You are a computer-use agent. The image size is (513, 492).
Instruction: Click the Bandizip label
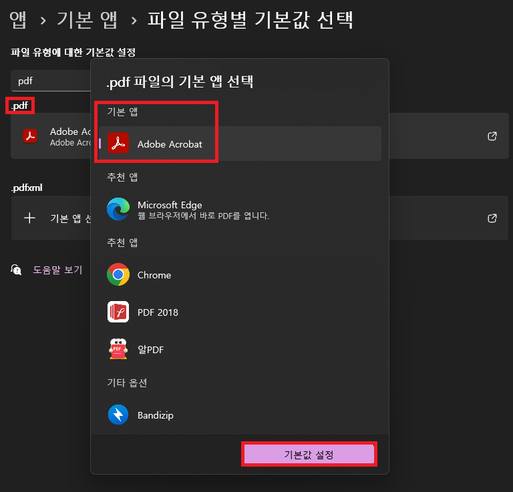(x=156, y=415)
